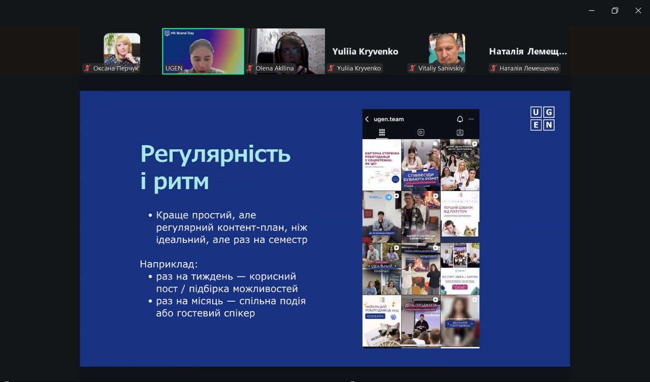Click the back arrow beside ugen.team
The height and width of the screenshot is (382, 650).
[367, 119]
